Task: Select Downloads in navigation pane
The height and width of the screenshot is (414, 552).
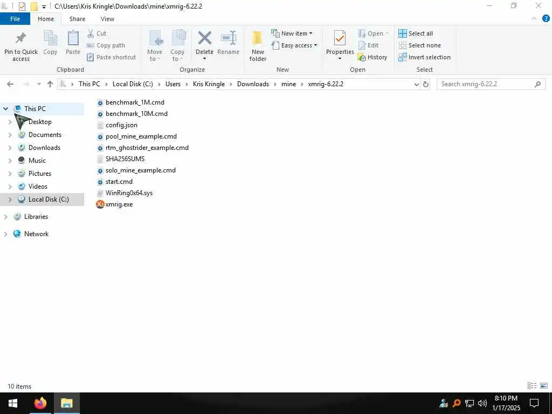Action: pyautogui.click(x=44, y=148)
